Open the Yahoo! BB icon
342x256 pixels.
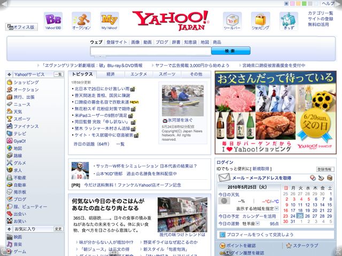coord(53,21)
